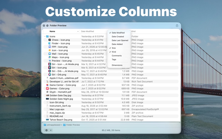Screen dimensions: 222x139
Task: Sort by the Name column header
Action: 52,31
